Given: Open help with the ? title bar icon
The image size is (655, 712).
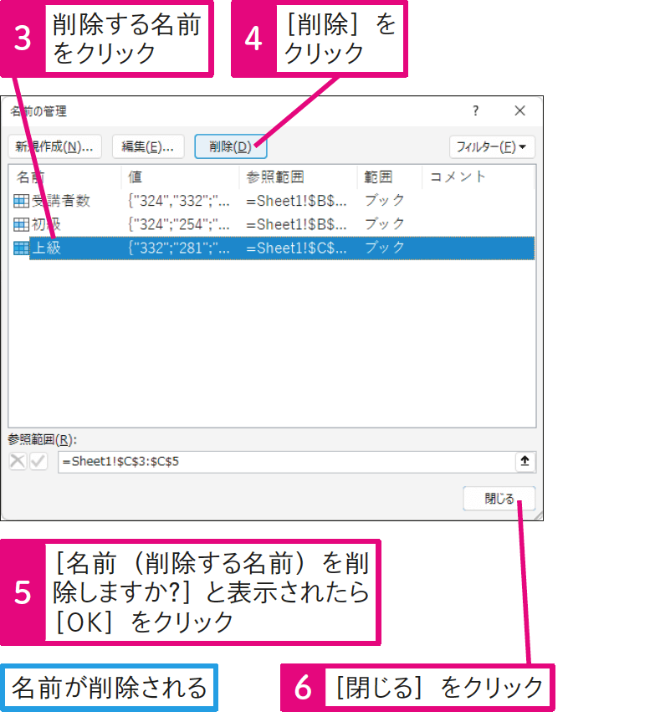Looking at the screenshot, I should [x=475, y=110].
